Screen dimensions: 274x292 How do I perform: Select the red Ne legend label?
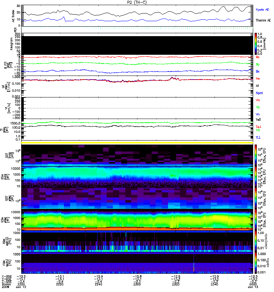tap(258, 78)
